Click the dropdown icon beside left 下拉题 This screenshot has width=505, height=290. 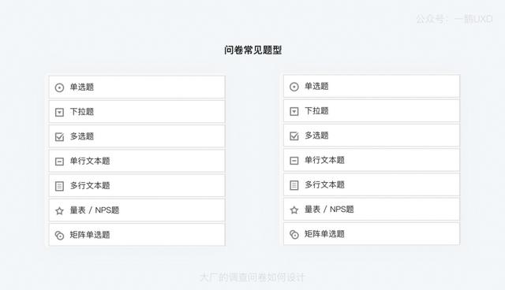click(x=59, y=112)
